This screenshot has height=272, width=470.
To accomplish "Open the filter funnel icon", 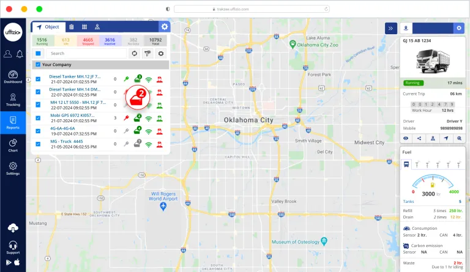I will click(147, 53).
